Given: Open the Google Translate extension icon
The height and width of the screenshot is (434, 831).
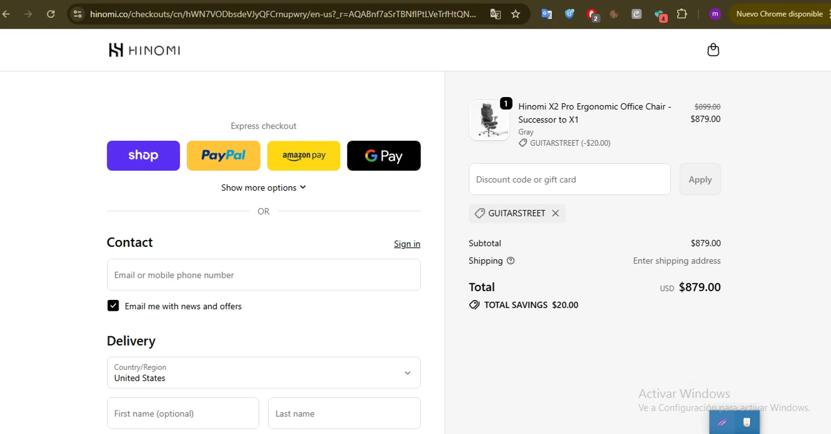Looking at the screenshot, I should 547,14.
